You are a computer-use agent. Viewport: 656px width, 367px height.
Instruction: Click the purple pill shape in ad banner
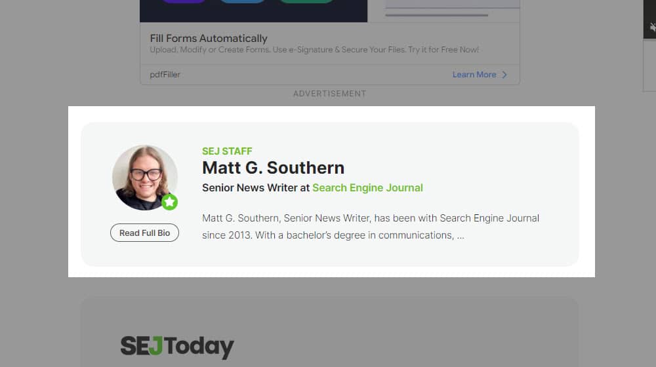(183, 1)
